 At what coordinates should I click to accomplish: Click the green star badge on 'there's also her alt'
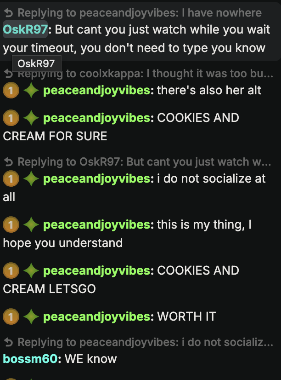coord(31,90)
